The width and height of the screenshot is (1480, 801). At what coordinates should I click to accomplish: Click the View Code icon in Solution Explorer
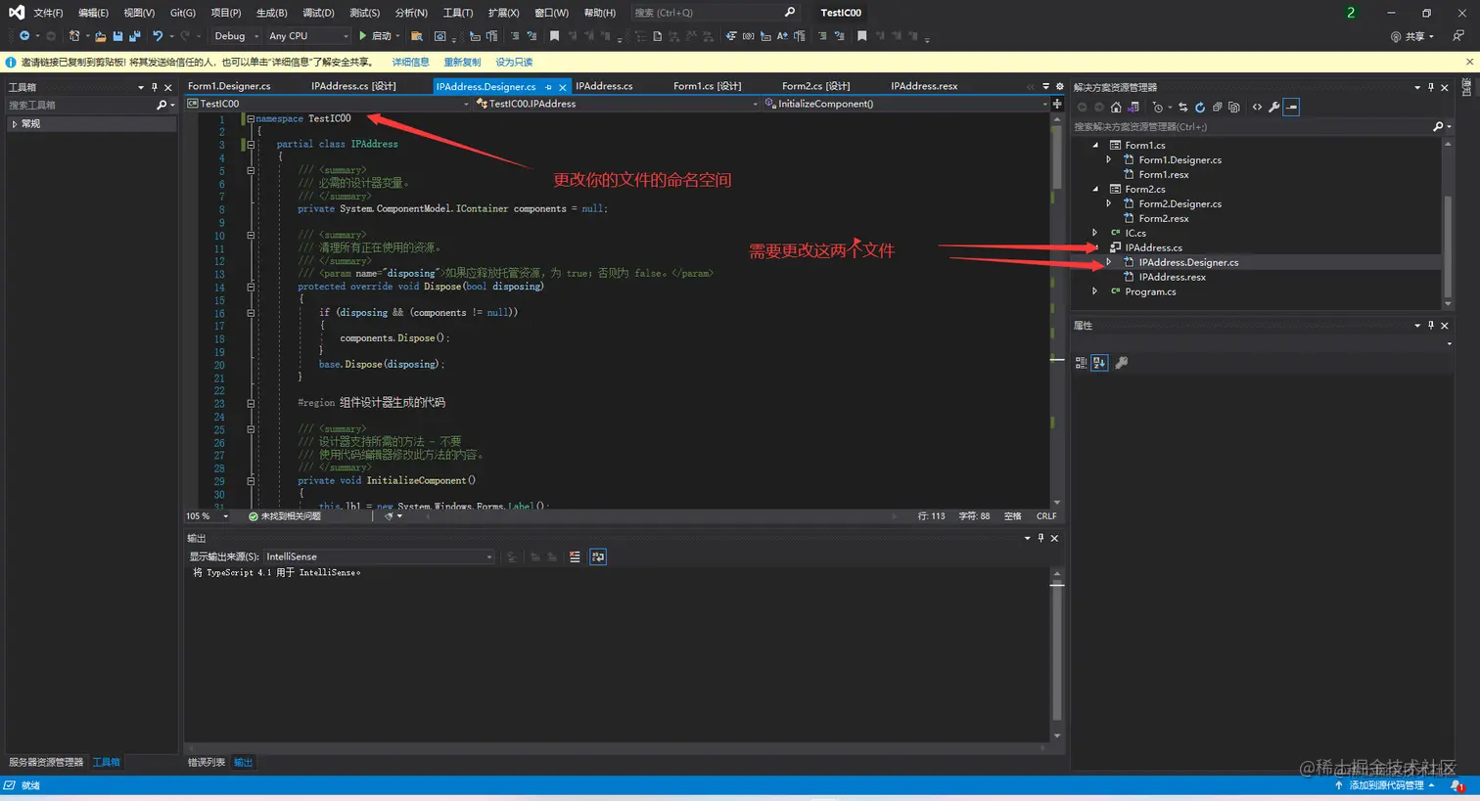[1257, 107]
